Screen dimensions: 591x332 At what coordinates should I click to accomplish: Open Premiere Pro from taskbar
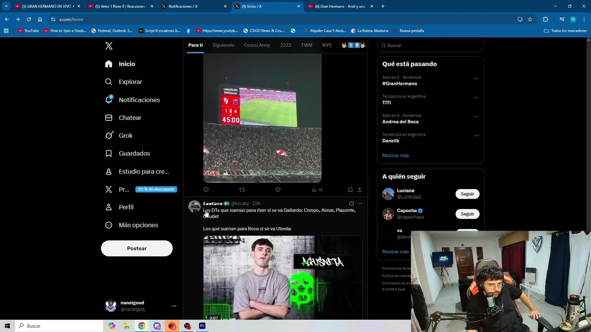(202, 326)
